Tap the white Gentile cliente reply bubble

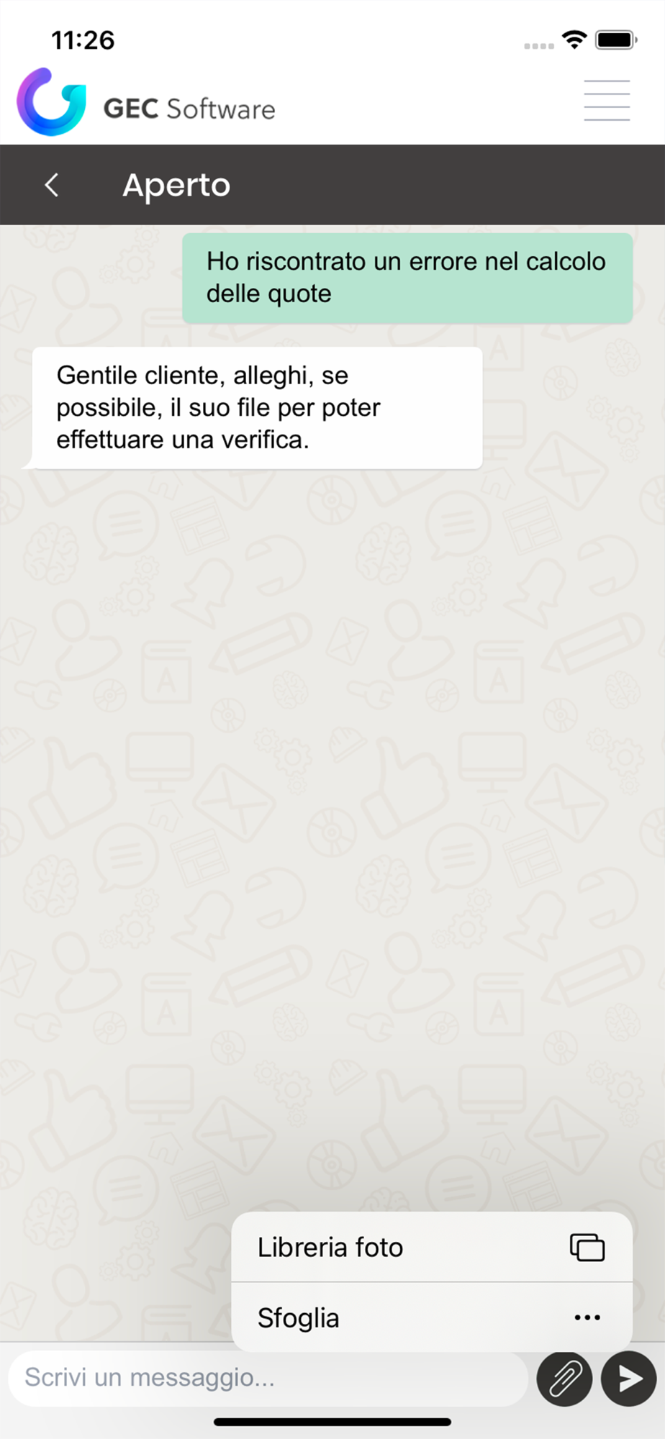[257, 407]
